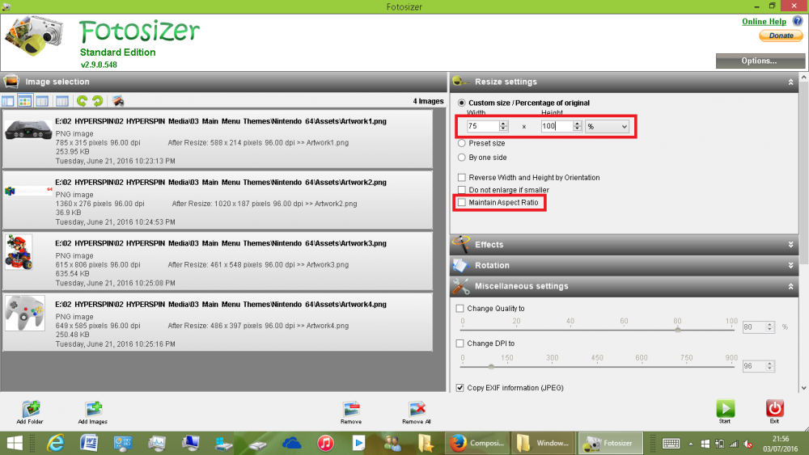The image size is (809, 455).
Task: Open Internet Explorer from taskbar
Action: (56, 443)
